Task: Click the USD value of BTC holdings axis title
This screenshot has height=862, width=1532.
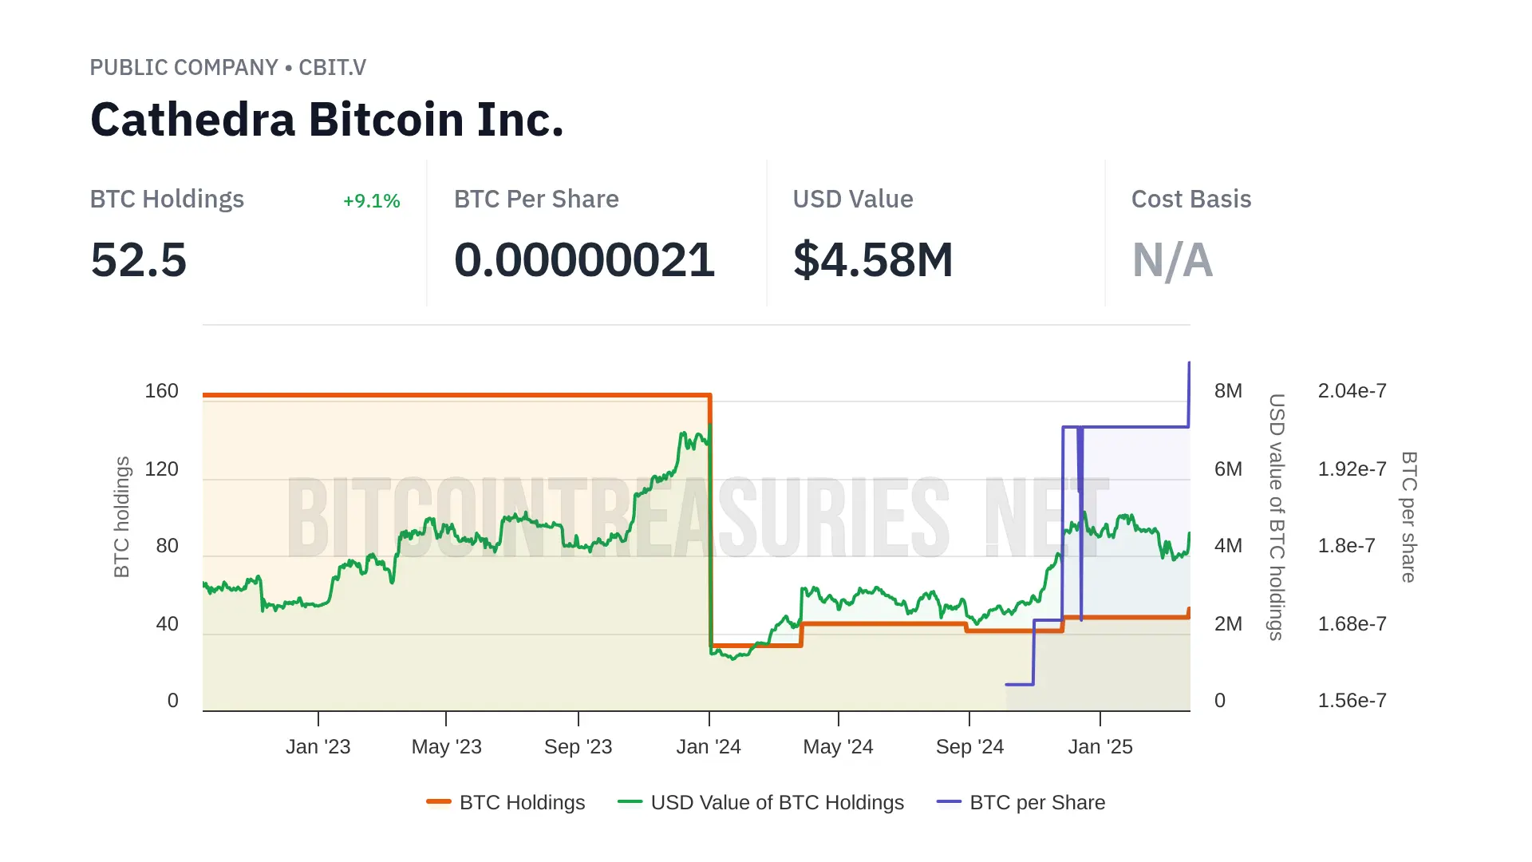Action: [x=1277, y=516]
